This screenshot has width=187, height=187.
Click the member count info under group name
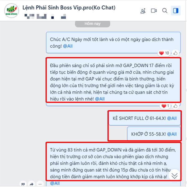tap(45, 17)
